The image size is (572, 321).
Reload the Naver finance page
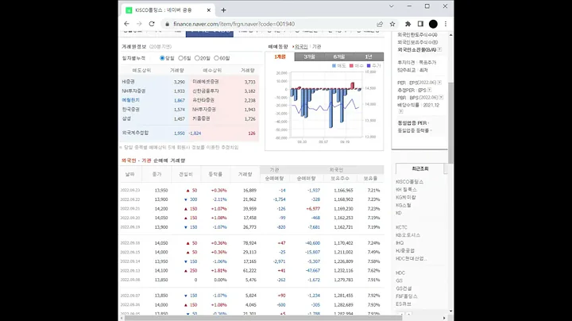coord(152,24)
